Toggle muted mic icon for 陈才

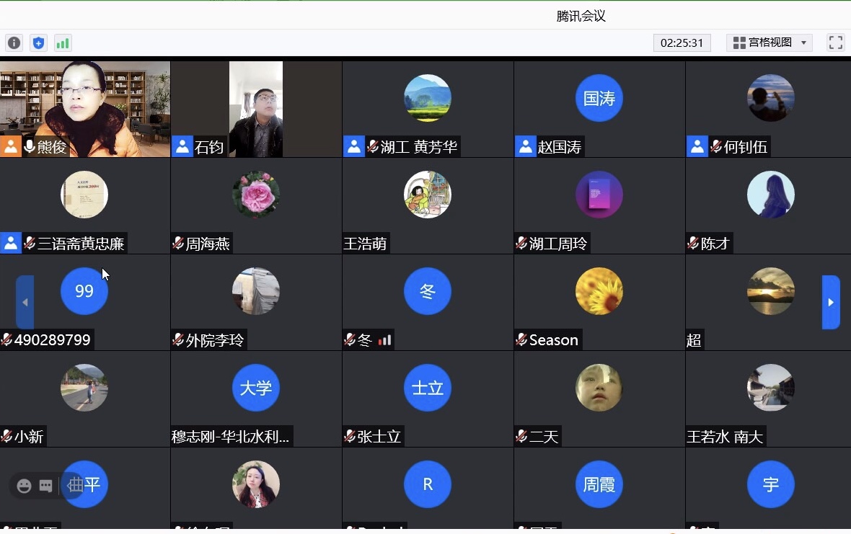coord(693,244)
